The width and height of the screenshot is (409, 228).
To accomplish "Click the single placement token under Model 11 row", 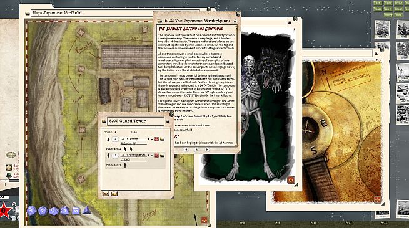I will point(125,165).
